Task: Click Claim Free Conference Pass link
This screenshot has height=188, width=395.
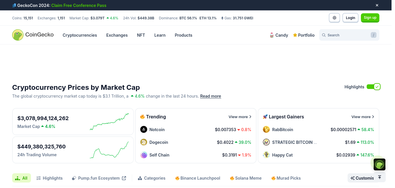Action: click(79, 5)
